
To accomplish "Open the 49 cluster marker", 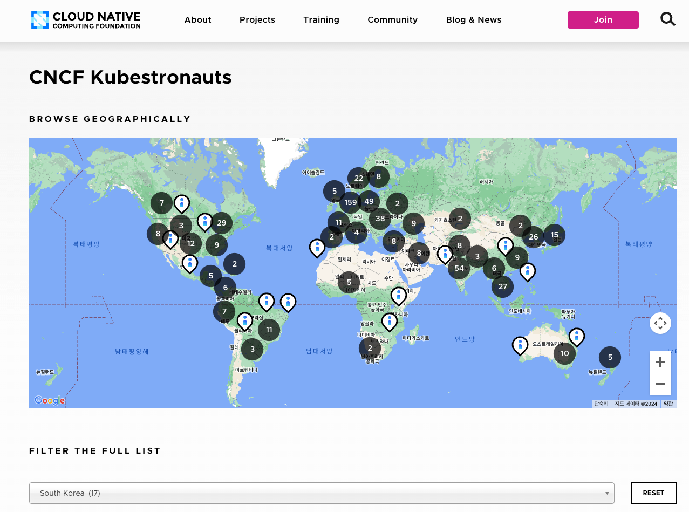I will click(369, 202).
